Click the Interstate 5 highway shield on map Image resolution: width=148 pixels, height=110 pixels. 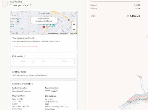click(x=69, y=20)
